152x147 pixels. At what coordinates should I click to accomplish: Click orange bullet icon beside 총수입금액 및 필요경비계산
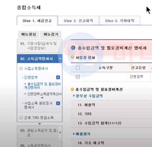(72, 89)
